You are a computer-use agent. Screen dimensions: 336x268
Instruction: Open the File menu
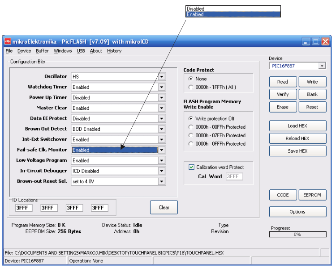click(9, 51)
